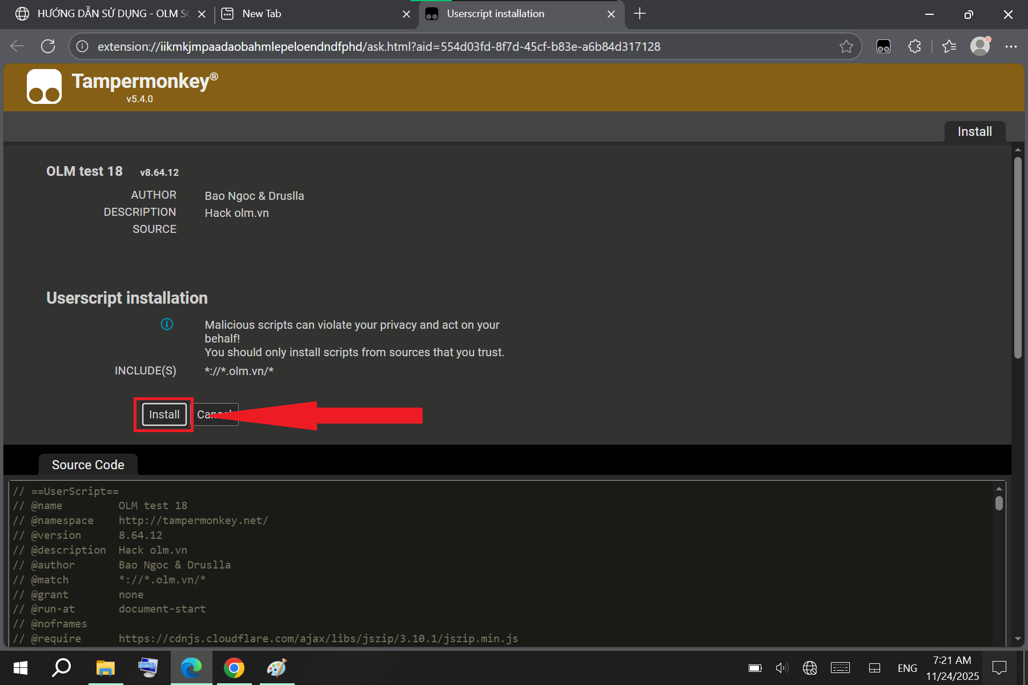
Task: Open the browser profile avatar
Action: pos(980,46)
